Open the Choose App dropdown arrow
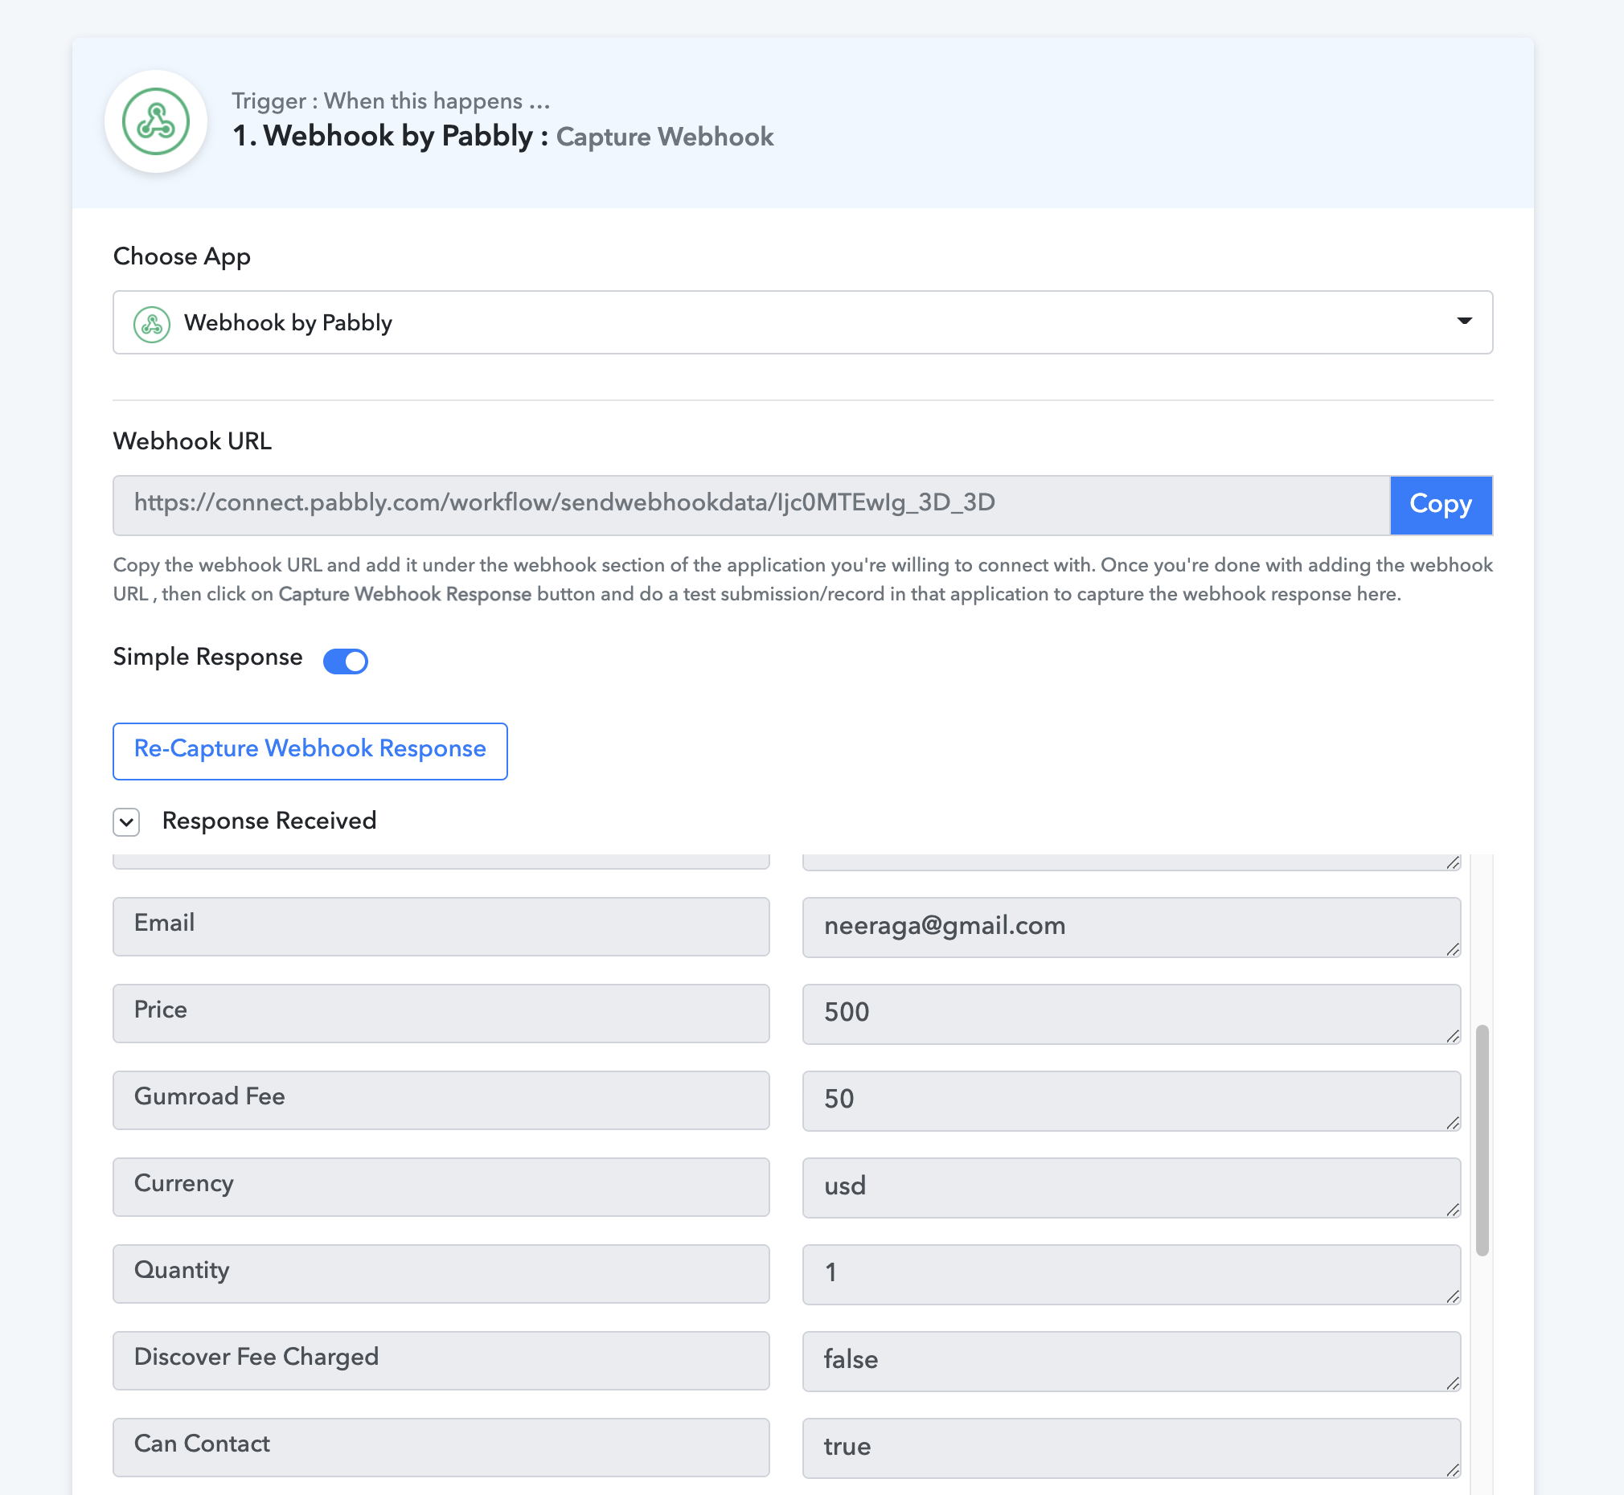 [1464, 322]
